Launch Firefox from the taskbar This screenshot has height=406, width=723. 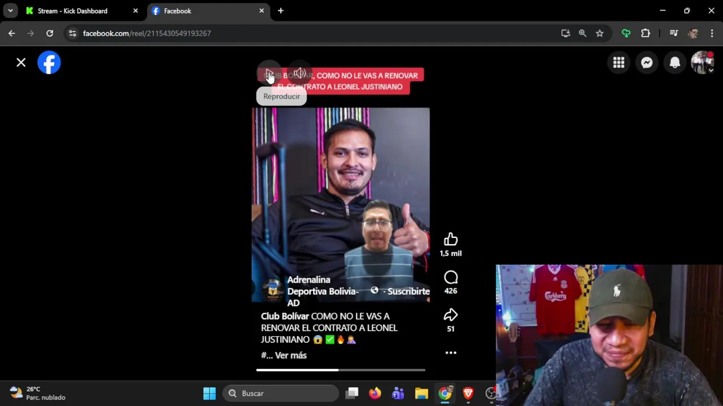coord(375,393)
